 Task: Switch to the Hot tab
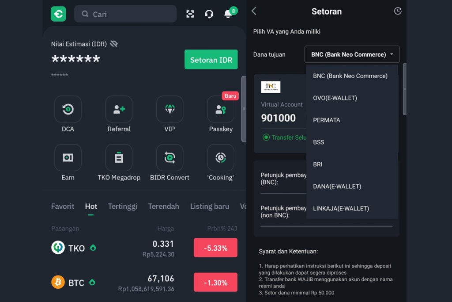(91, 206)
